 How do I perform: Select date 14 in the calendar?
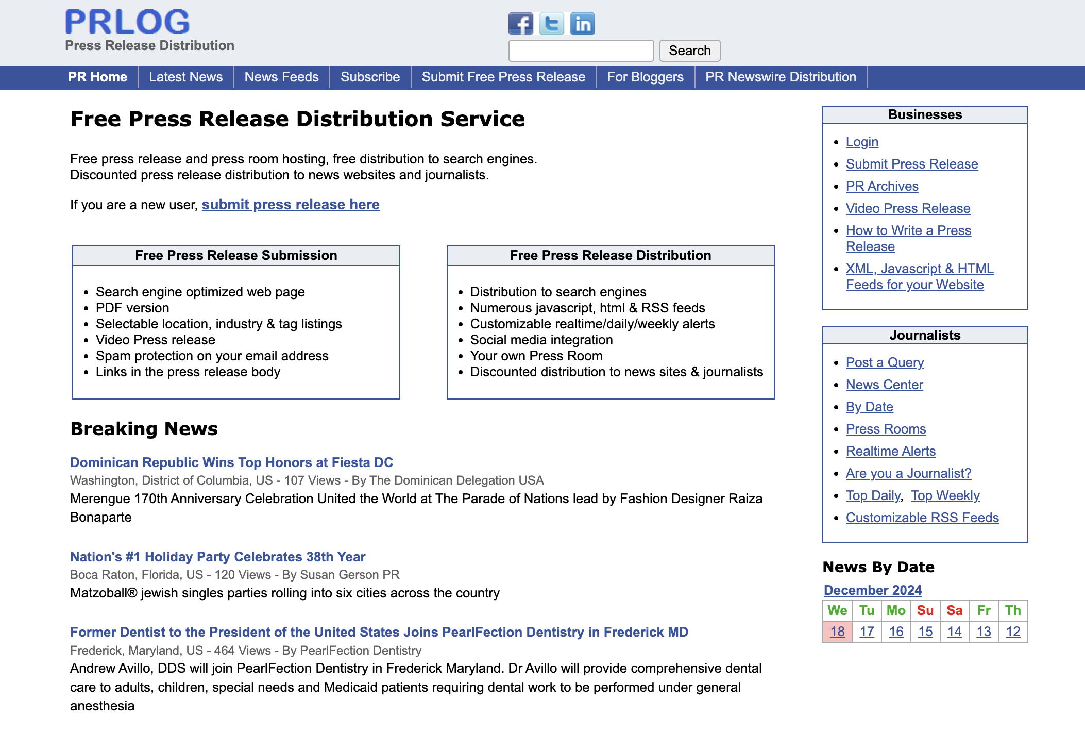tap(954, 632)
